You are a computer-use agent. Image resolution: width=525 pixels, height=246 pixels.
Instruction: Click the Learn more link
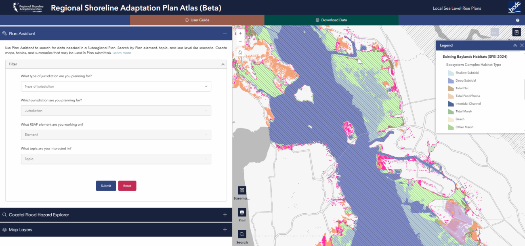pos(122,53)
